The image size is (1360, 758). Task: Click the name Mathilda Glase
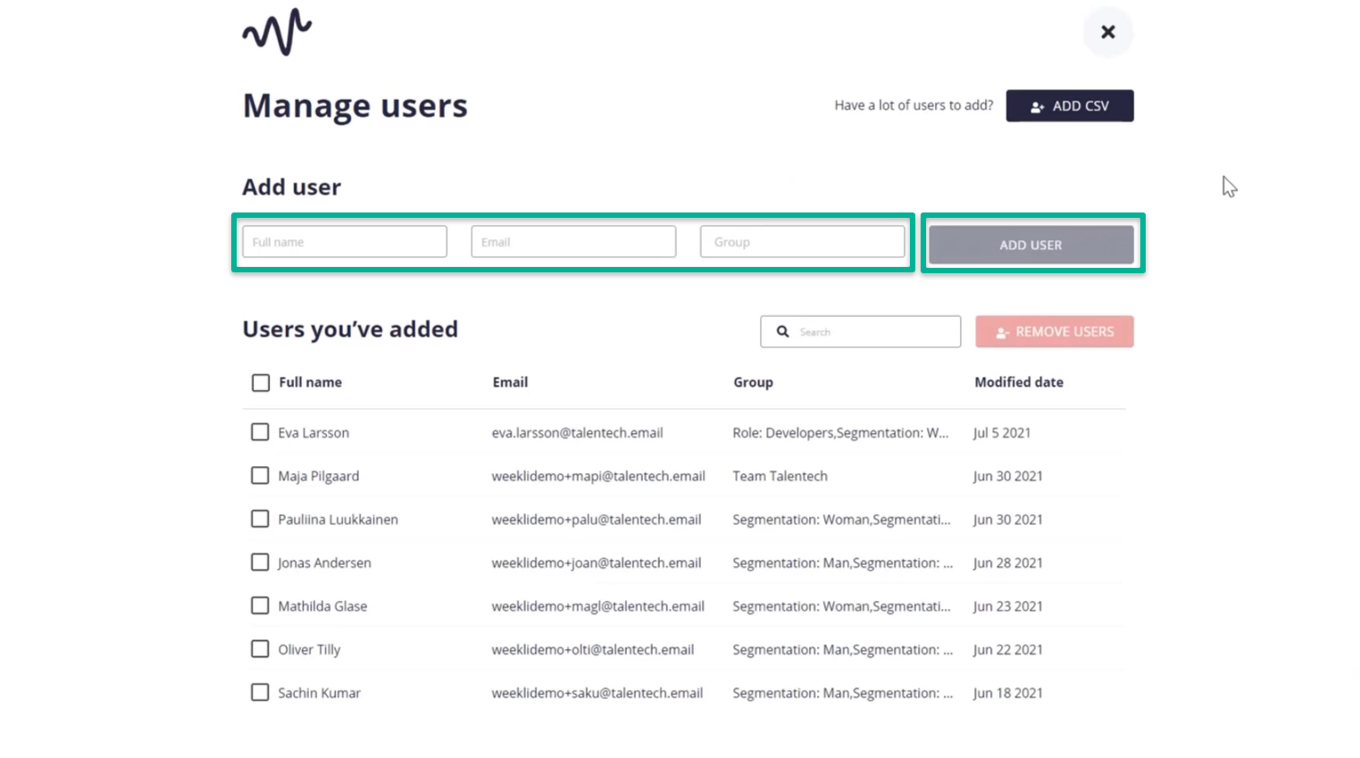[x=322, y=606]
